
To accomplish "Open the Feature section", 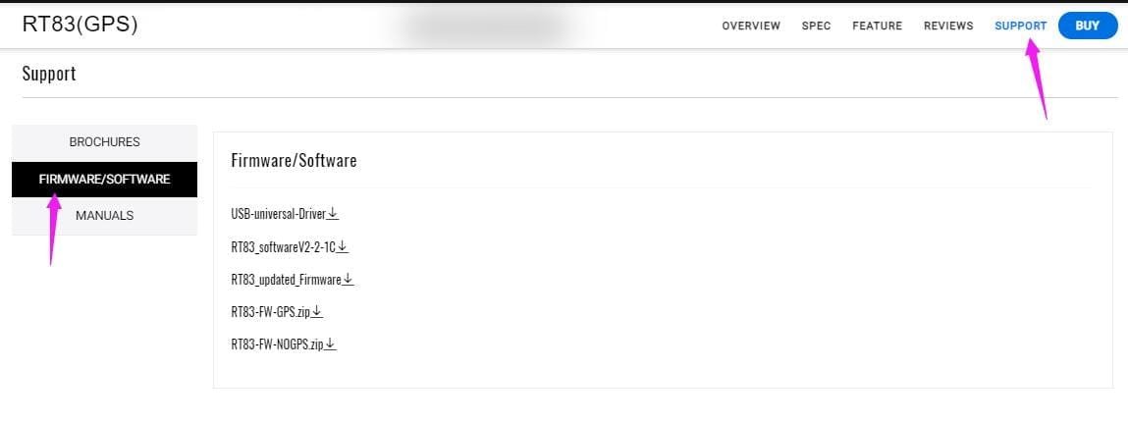I will 877,26.
